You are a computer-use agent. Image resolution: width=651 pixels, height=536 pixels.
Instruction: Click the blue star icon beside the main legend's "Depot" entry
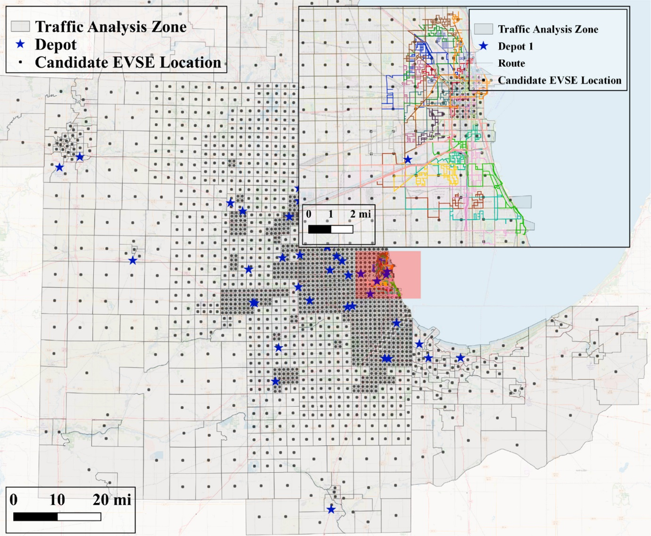(x=20, y=44)
